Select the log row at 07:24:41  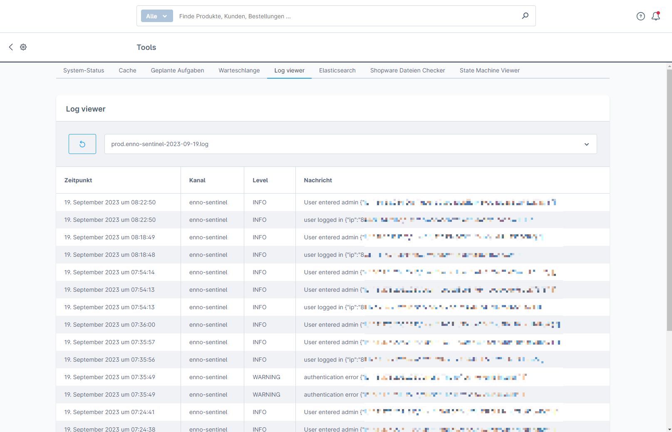[333, 412]
